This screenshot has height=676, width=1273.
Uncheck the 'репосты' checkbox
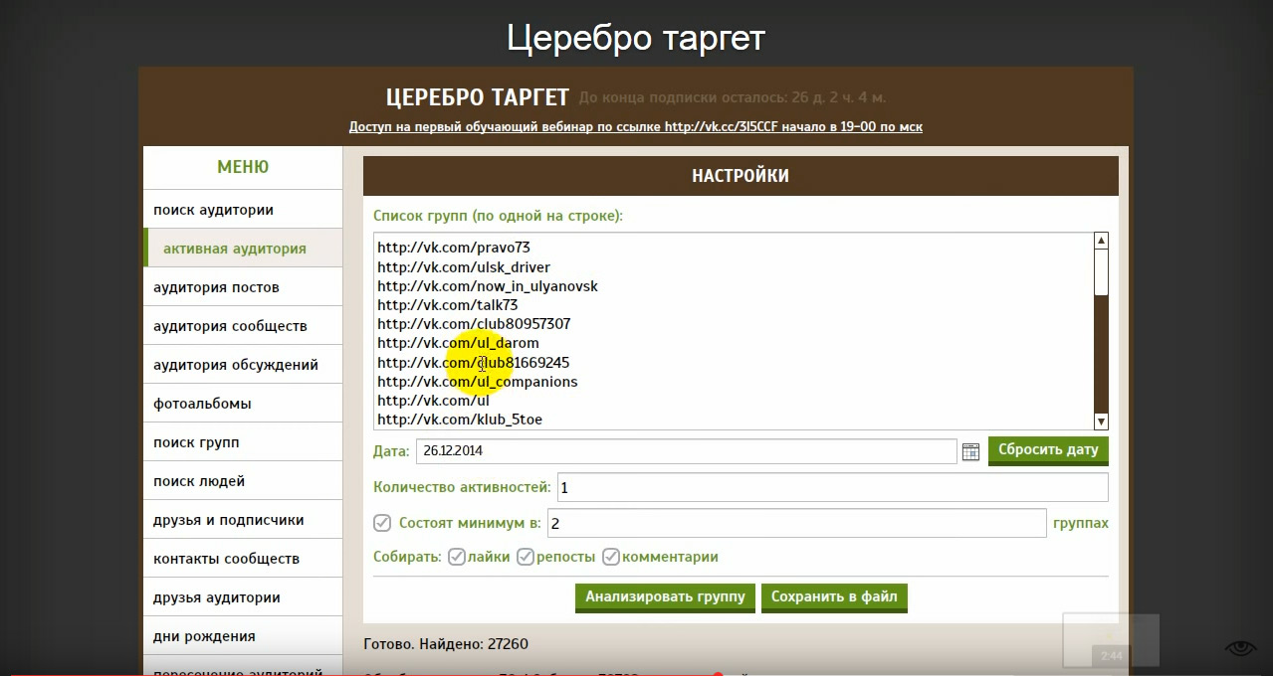click(x=526, y=557)
